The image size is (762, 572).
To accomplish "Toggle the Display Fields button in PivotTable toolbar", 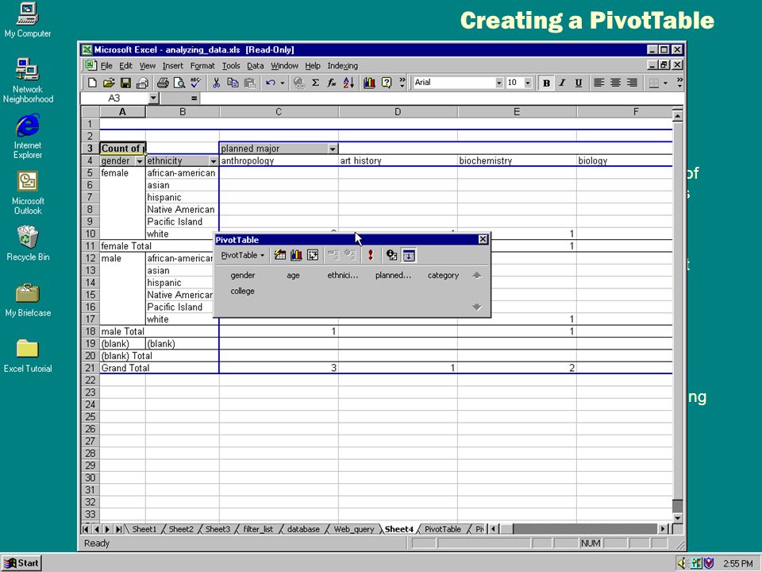I will [409, 255].
